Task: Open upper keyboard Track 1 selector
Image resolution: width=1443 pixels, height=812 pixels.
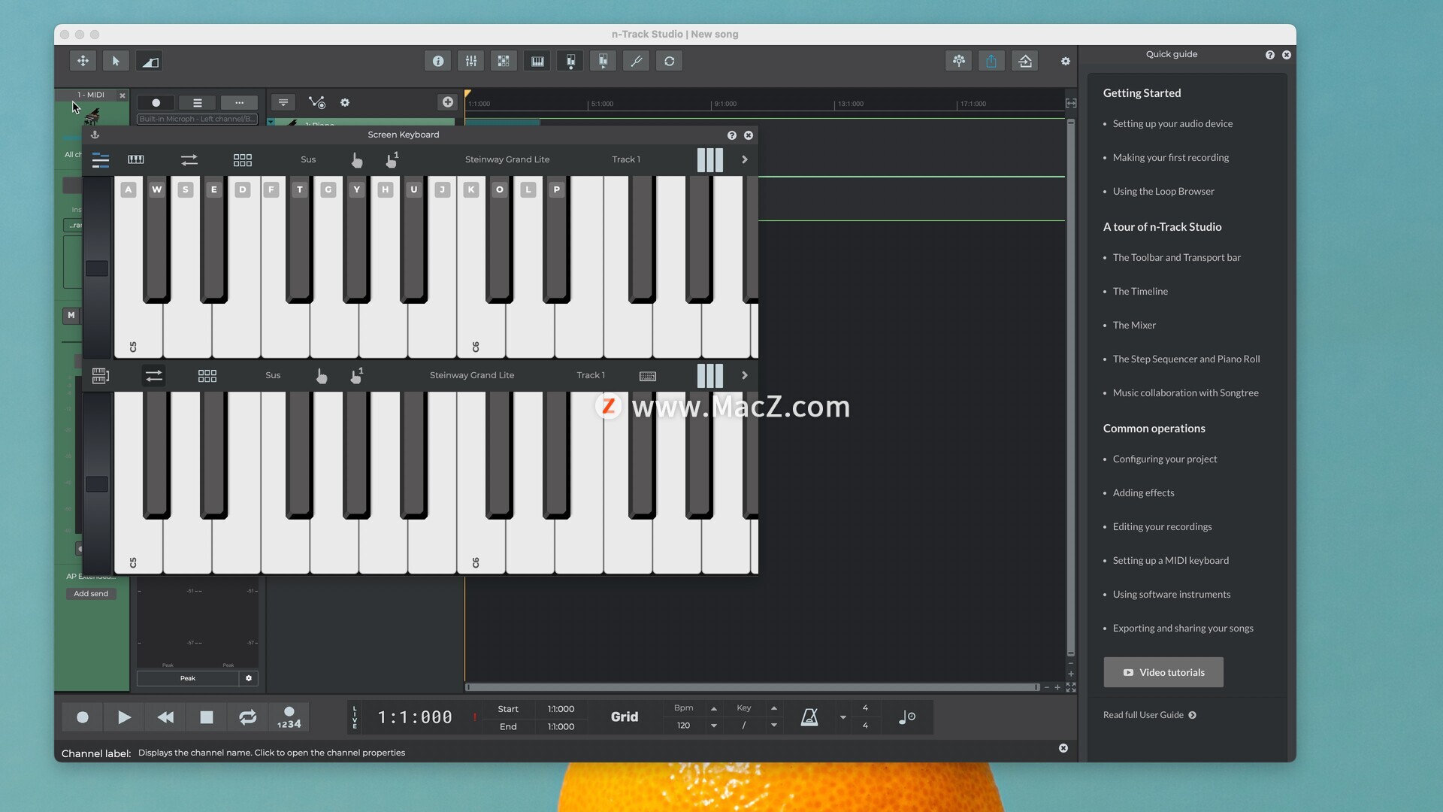Action: [626, 159]
